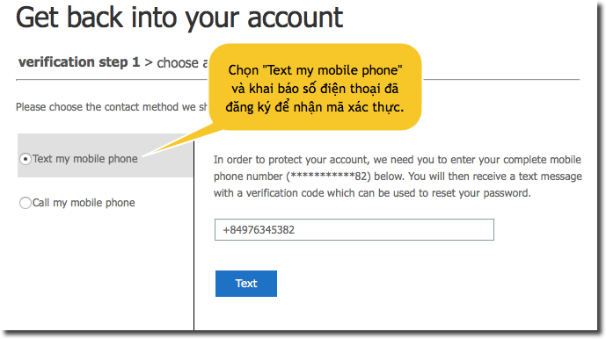Screen dimensions: 606x339
Task: Click the "verification step 1" breadcrumb text
Action: click(79, 62)
